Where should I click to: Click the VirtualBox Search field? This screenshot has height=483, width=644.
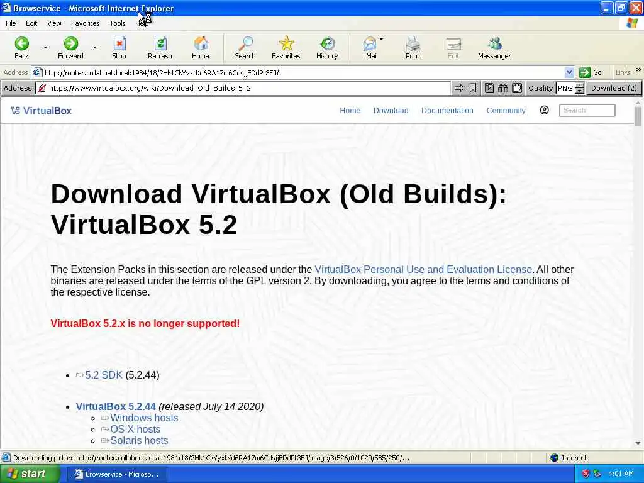tap(587, 110)
